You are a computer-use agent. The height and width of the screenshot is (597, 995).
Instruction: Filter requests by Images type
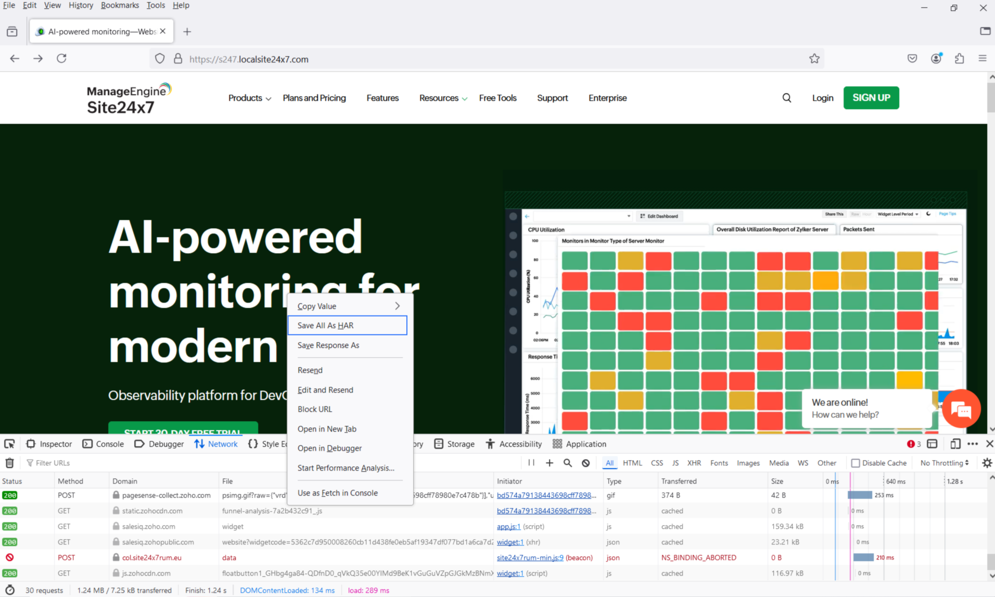[x=748, y=463]
